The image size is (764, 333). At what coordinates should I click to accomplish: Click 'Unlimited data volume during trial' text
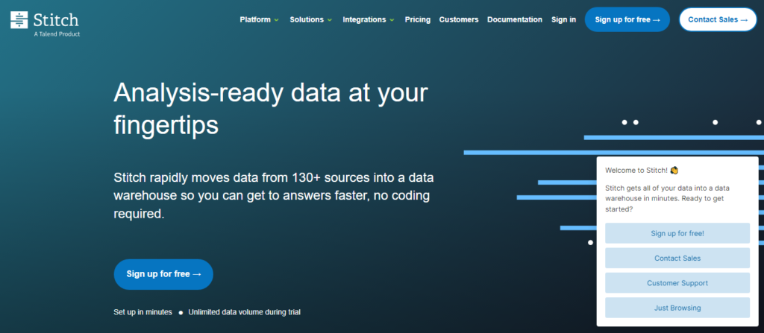(x=244, y=312)
